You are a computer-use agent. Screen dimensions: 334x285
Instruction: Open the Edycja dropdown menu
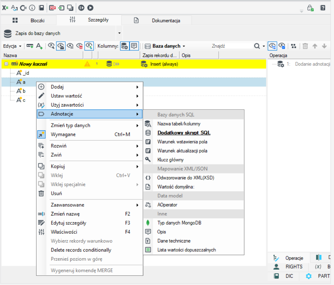[12, 46]
